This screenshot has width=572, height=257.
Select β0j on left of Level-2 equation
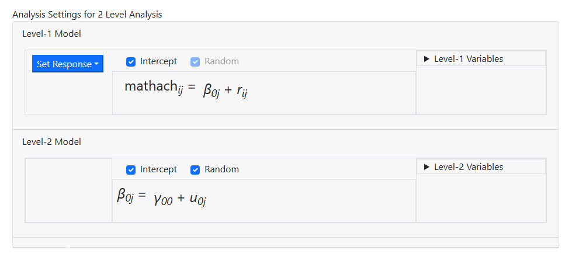[126, 195]
